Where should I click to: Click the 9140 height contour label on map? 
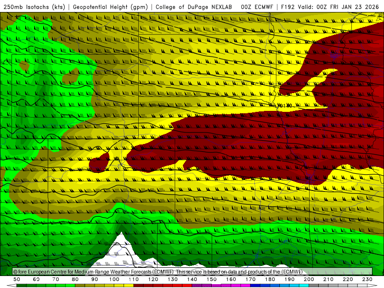(x=285, y=106)
